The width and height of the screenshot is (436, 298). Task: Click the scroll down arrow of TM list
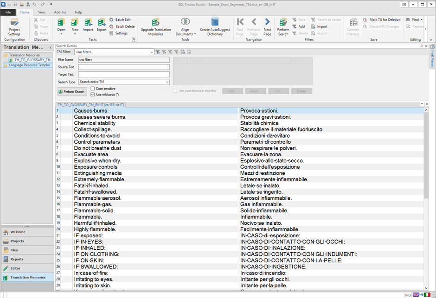[x=426, y=288]
